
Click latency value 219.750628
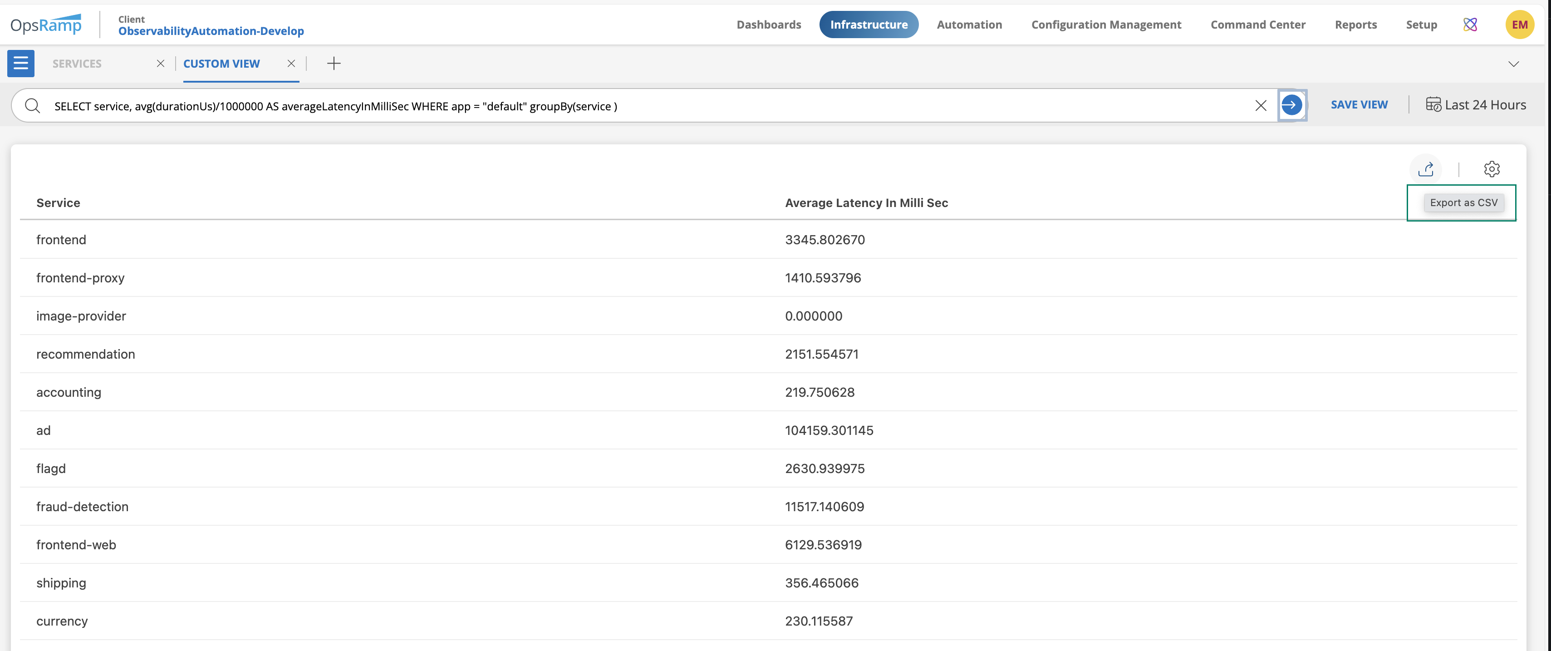(820, 392)
